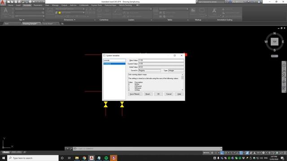This screenshot has height=161, width=287.
Task: Expand the Dimensions panel flyout
Action: coord(70,20)
